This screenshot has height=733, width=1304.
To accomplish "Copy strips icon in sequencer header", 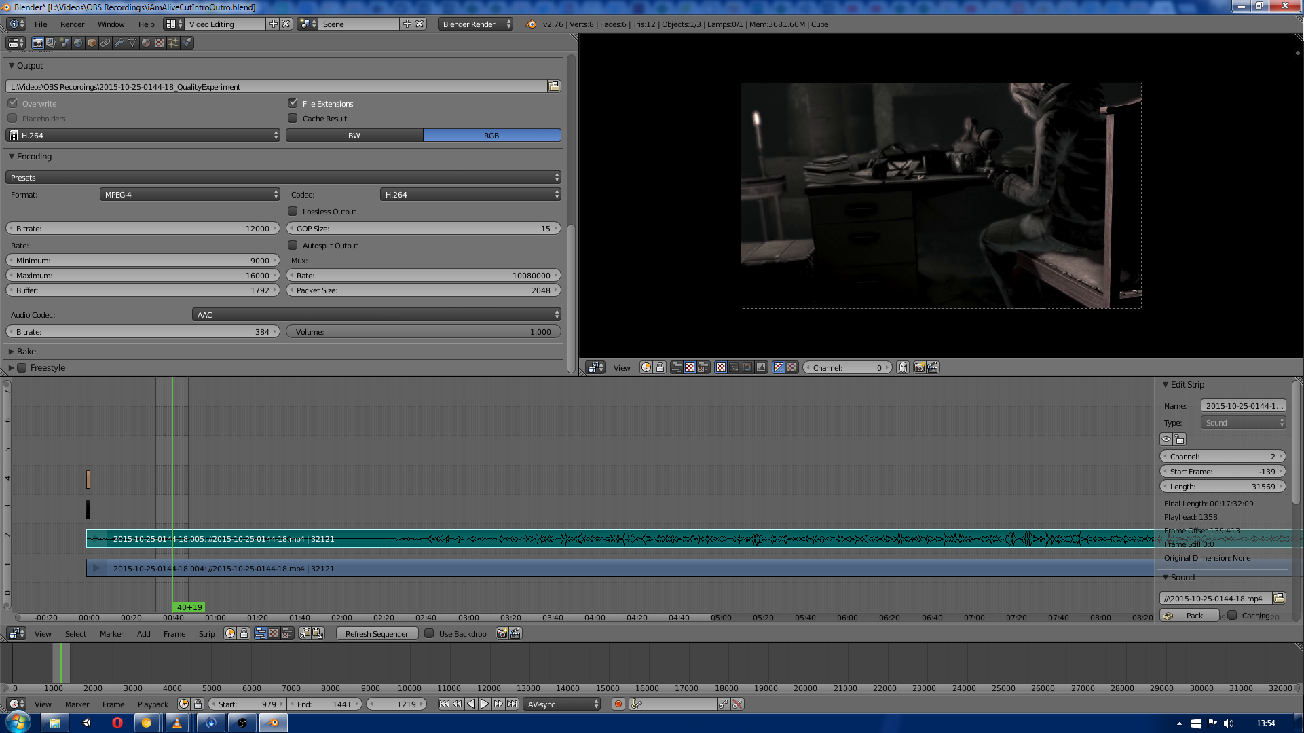I will (x=305, y=633).
